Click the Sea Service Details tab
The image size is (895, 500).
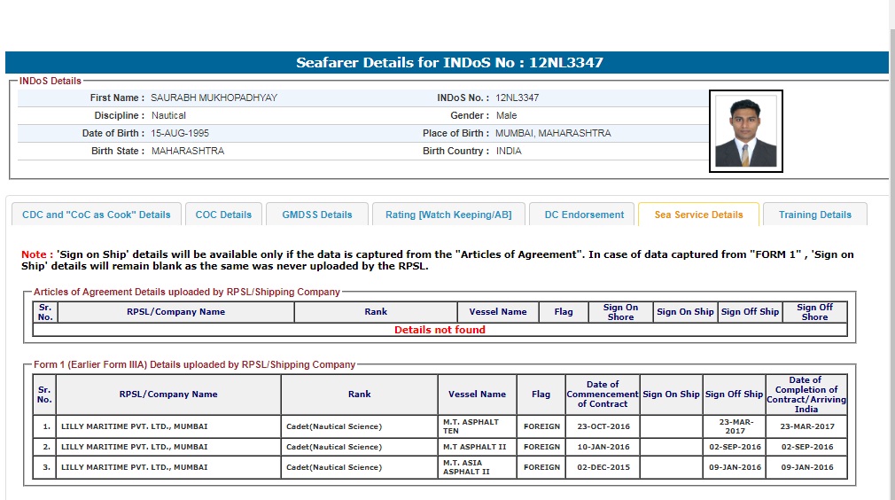698,215
